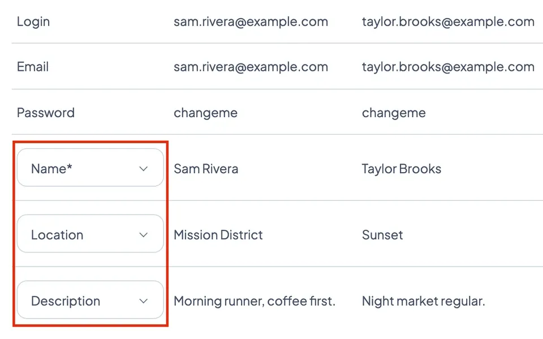Open the Name* field mapping dropdown
This screenshot has width=543, height=339.
click(90, 168)
